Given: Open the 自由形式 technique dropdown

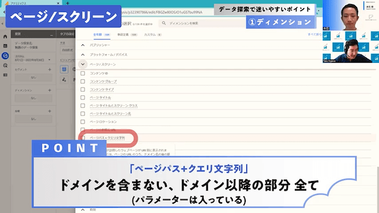Looking at the screenshot, I should (68, 50).
